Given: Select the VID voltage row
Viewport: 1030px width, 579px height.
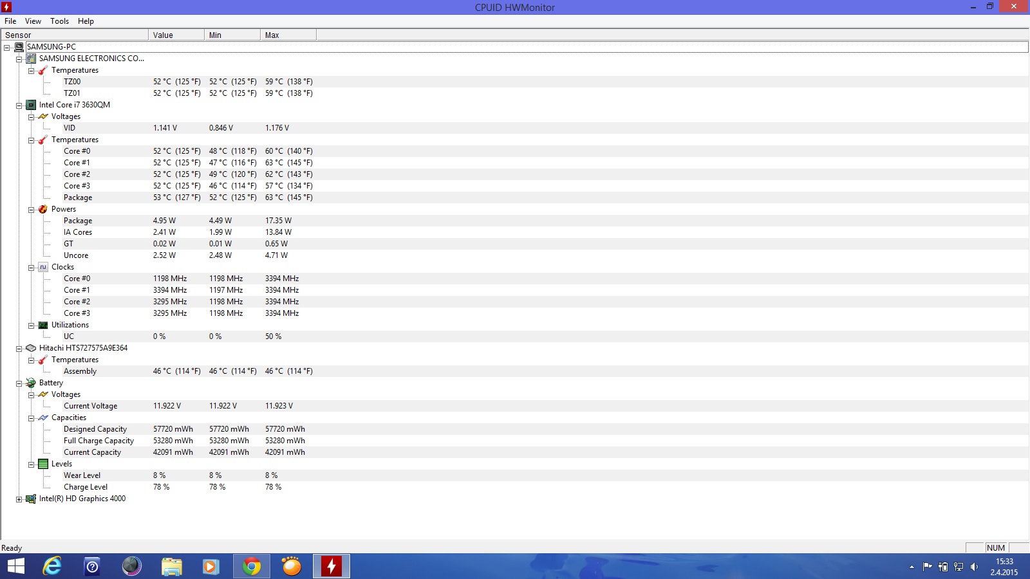Looking at the screenshot, I should 514,128.
